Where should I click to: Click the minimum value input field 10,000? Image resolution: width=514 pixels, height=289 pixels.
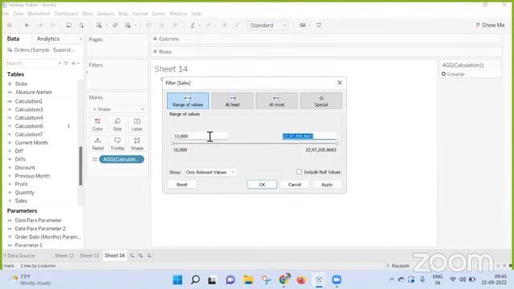click(x=200, y=136)
